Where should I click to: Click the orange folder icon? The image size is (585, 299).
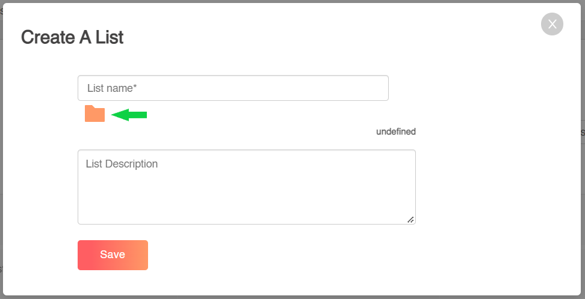[94, 113]
